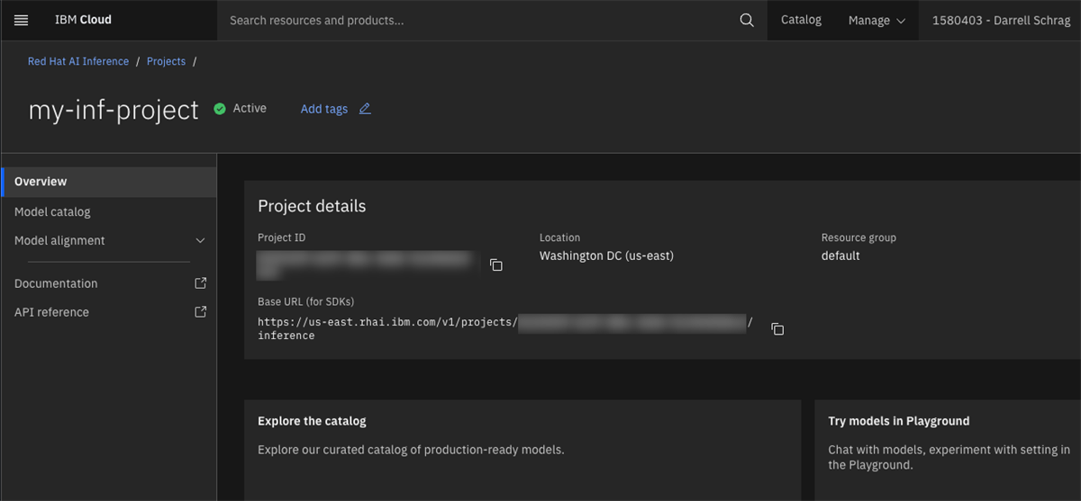This screenshot has height=501, width=1081.
Task: Select Overview in the side navigation
Action: point(108,182)
